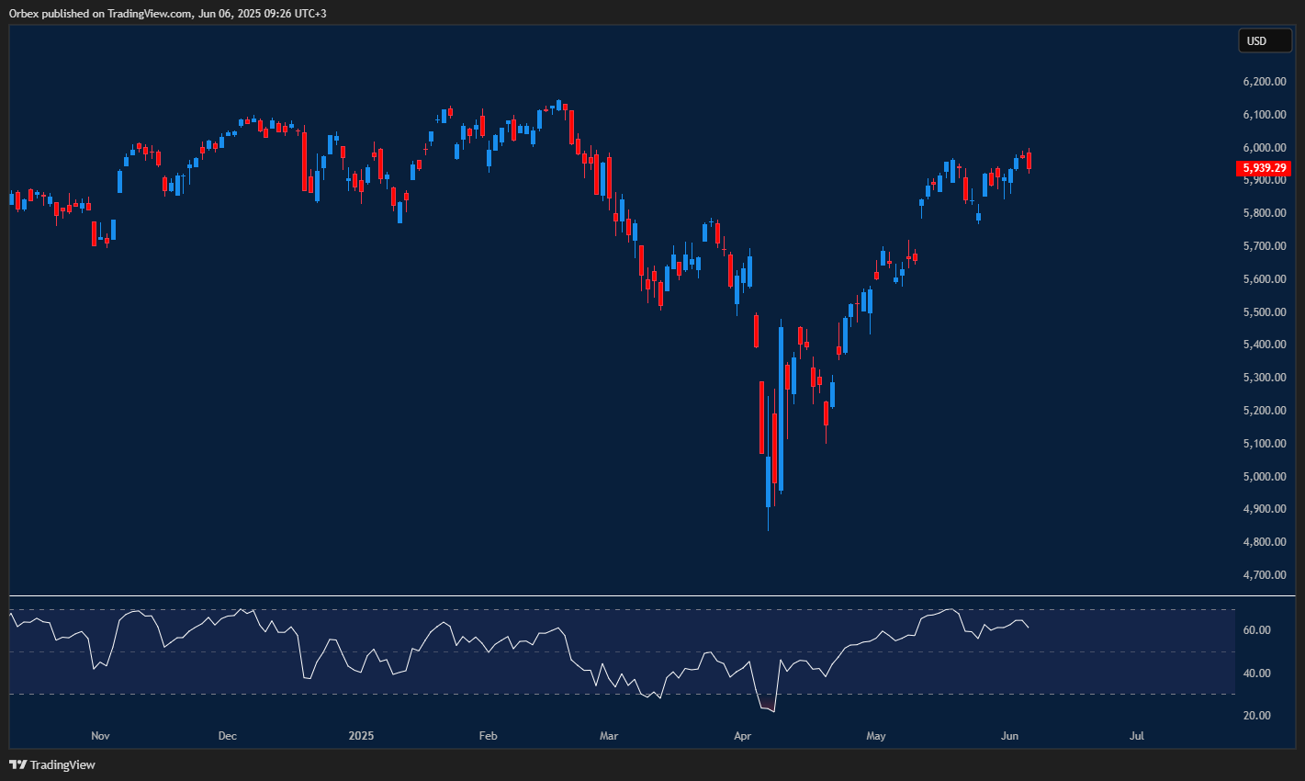Open the 2025 year marker on timeline
Viewport: 1305px width, 781px height.
[x=361, y=736]
